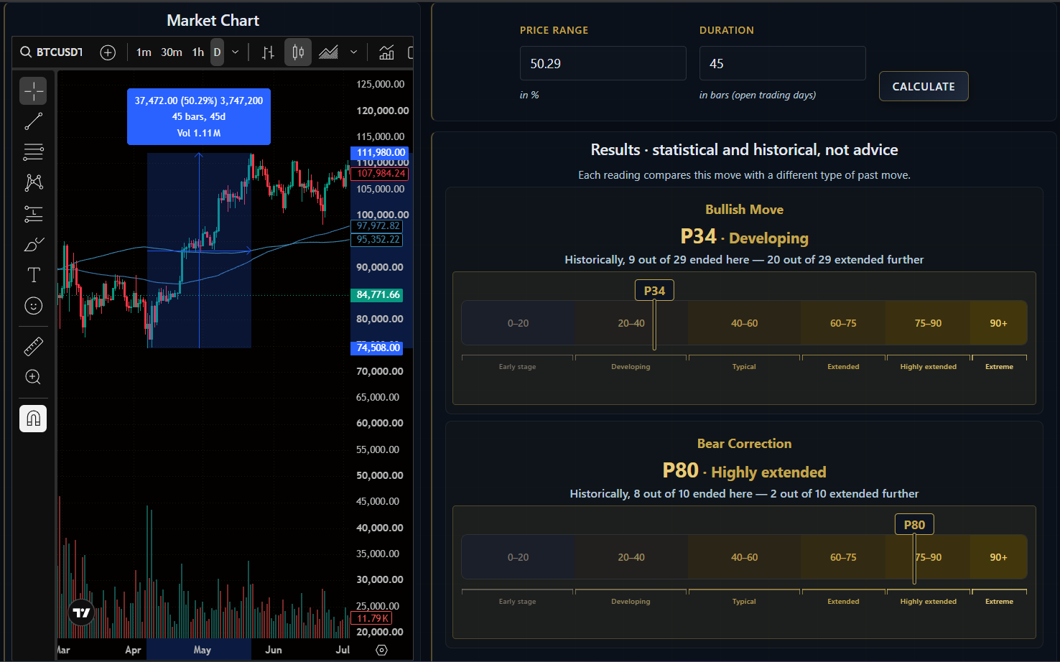The width and height of the screenshot is (1060, 662).
Task: Click the 11.79K volume label
Action: (x=372, y=618)
